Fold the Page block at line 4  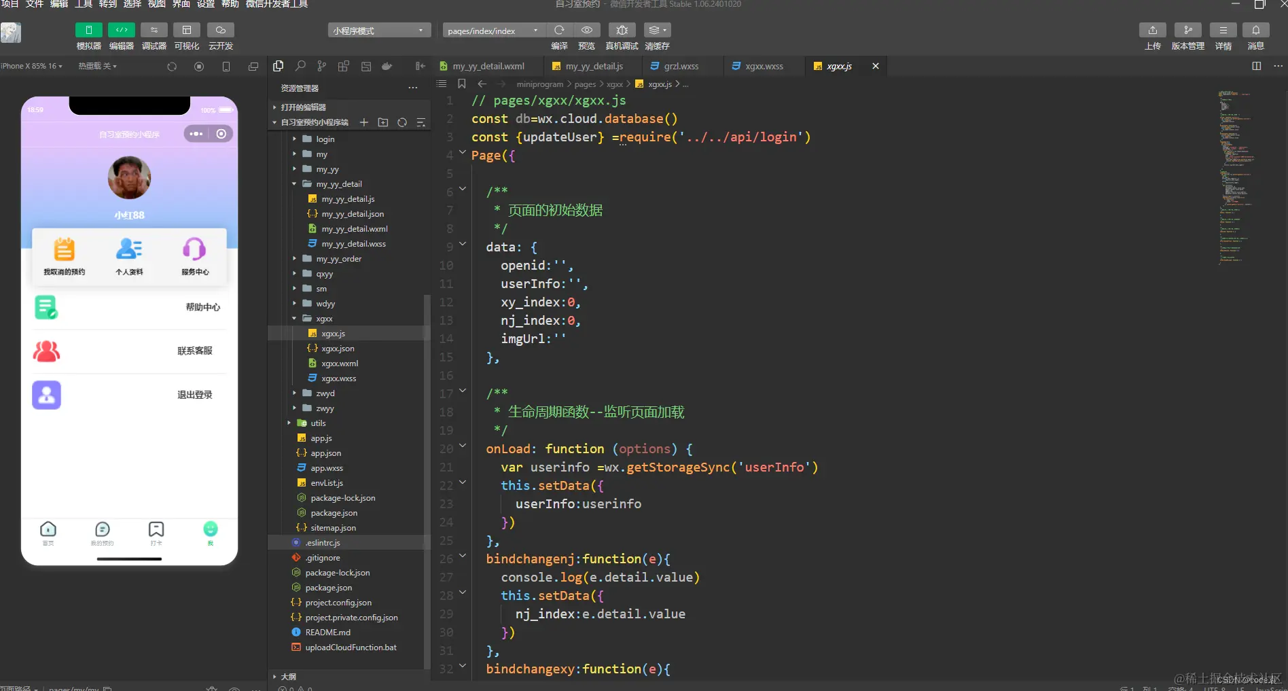click(x=463, y=153)
